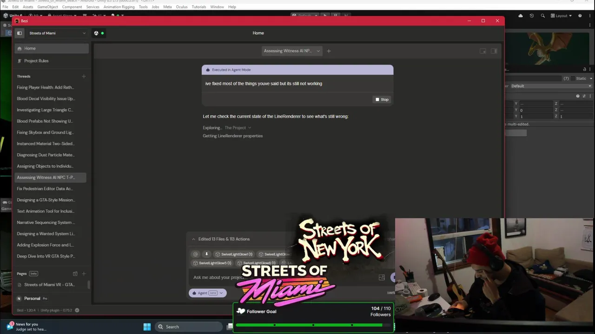Click Unity search magnifier icon
Viewport: 595px width, 334px height.
point(542,16)
